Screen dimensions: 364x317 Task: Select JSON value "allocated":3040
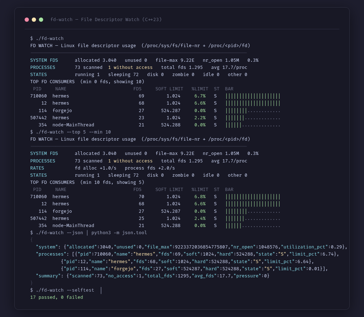(x=89, y=247)
